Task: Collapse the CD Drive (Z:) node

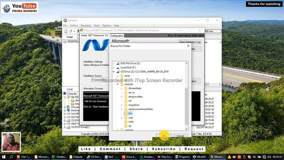Action: (114, 72)
